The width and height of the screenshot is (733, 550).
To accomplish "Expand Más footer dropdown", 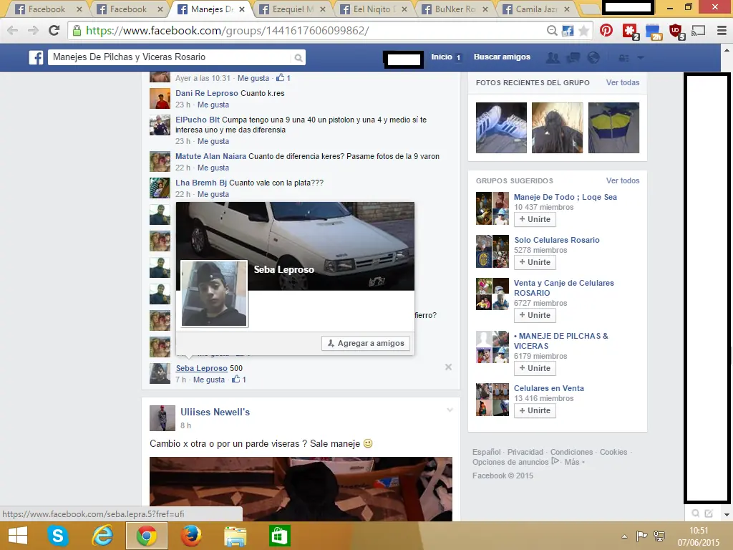I will click(575, 462).
